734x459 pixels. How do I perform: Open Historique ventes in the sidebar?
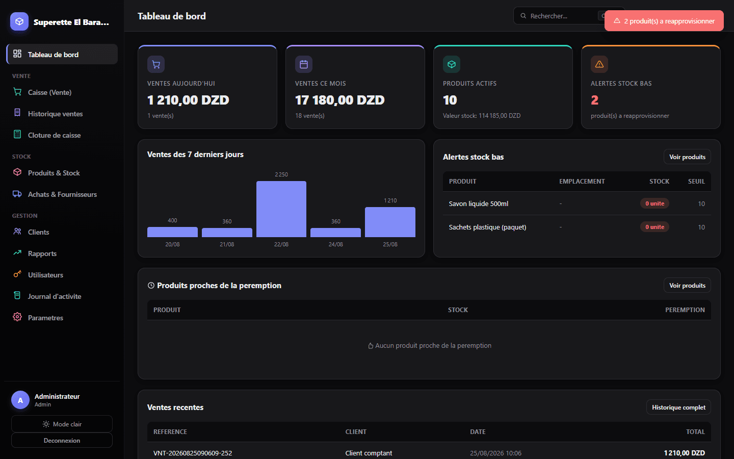(62, 114)
